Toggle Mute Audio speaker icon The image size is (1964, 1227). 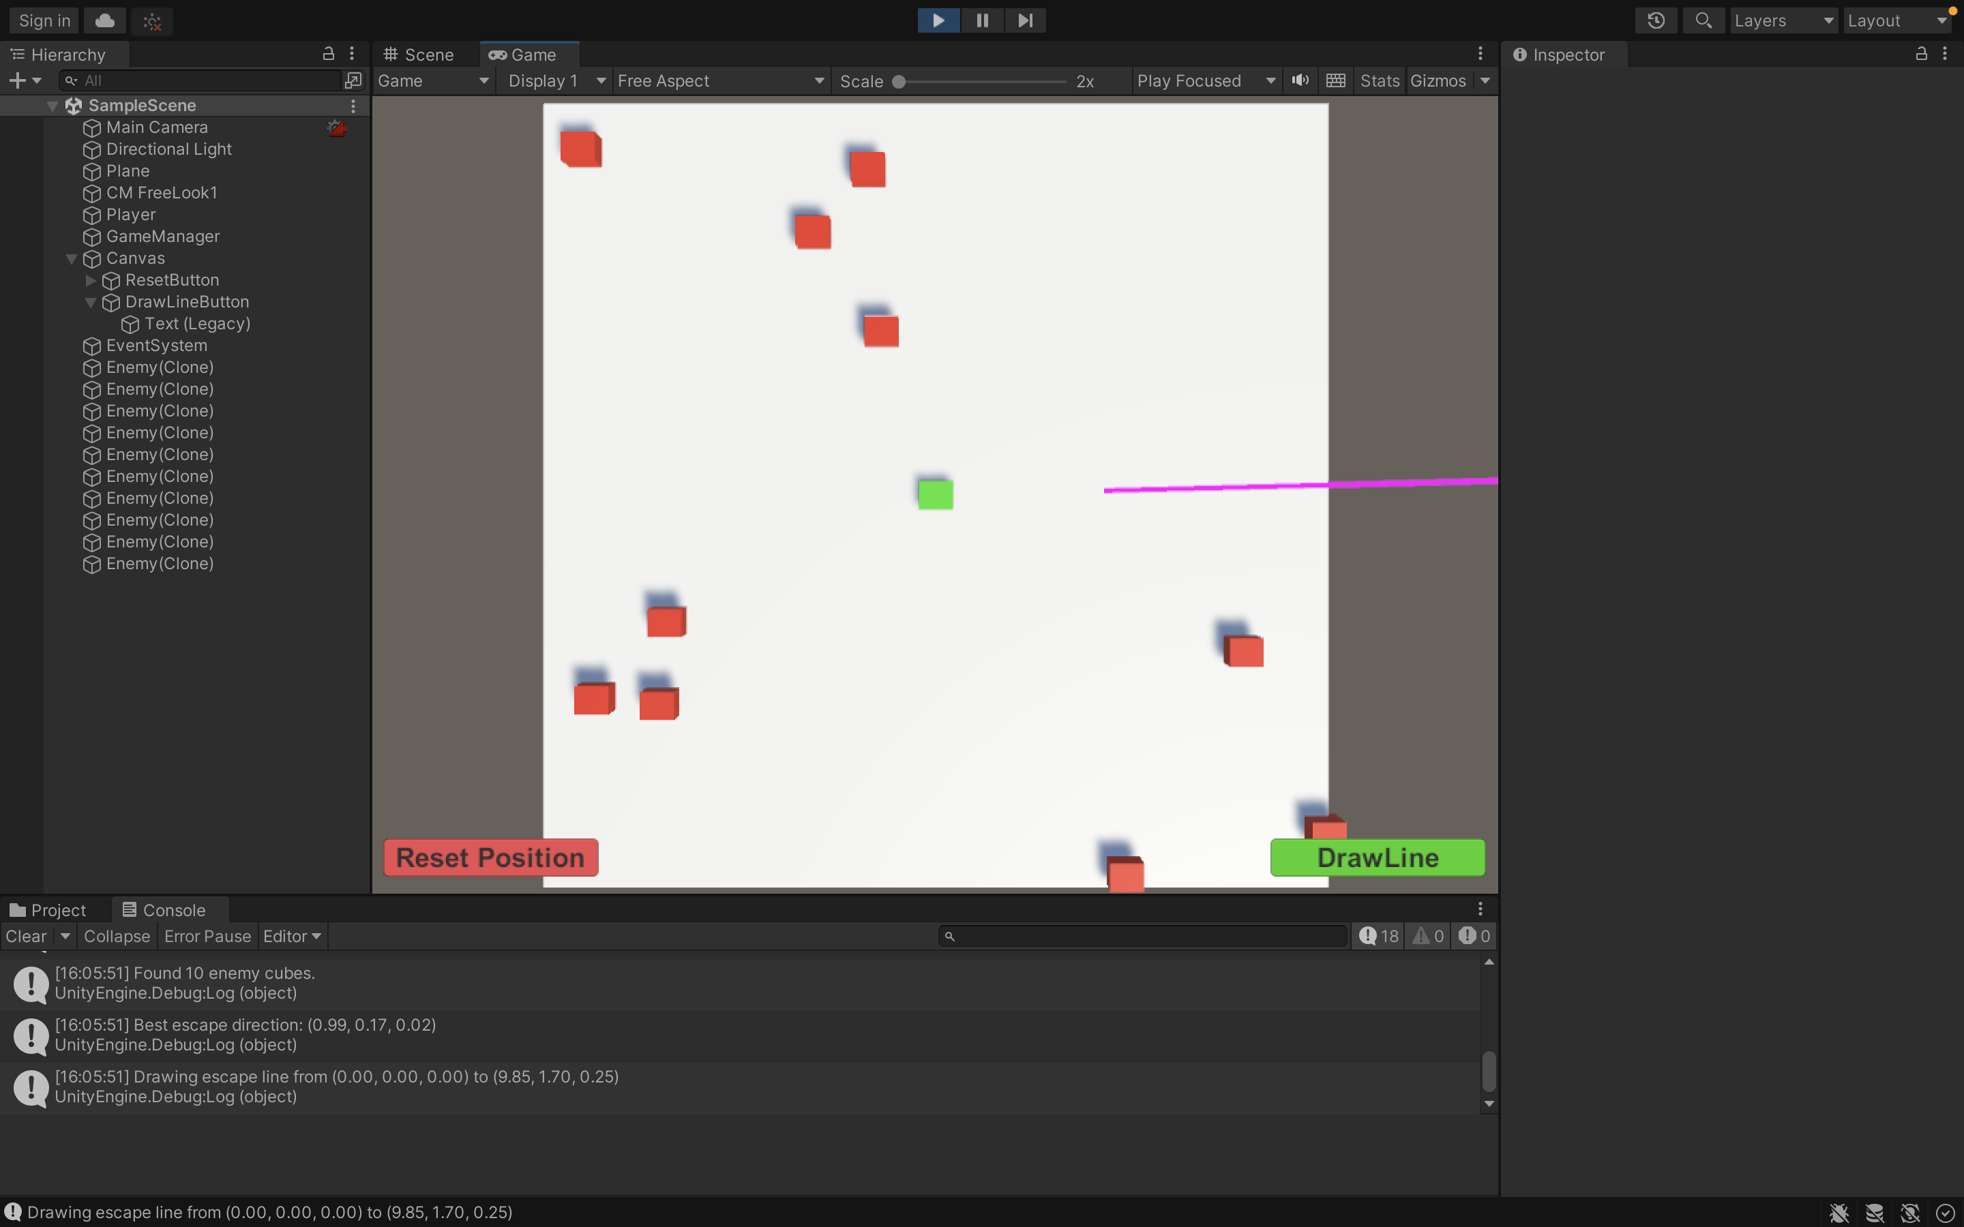1300,80
